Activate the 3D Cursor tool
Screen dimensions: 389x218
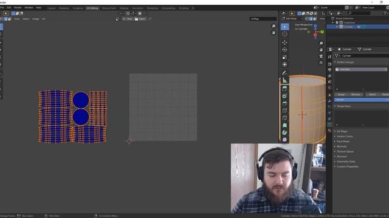pyautogui.click(x=284, y=34)
